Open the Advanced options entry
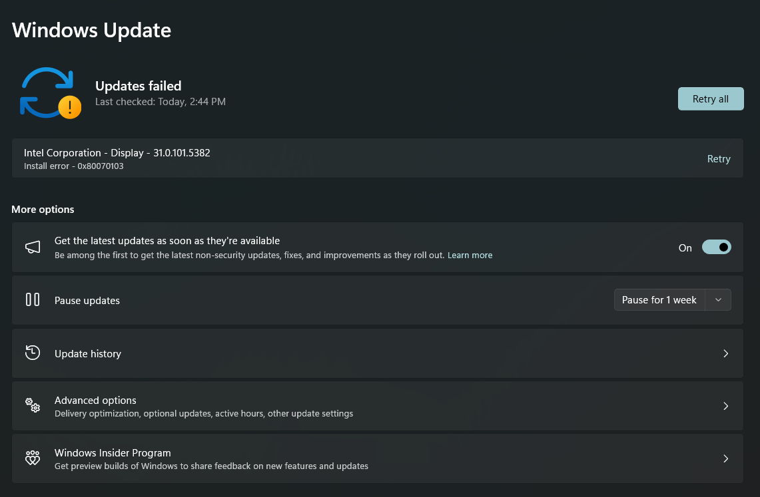760x497 pixels. click(x=95, y=401)
